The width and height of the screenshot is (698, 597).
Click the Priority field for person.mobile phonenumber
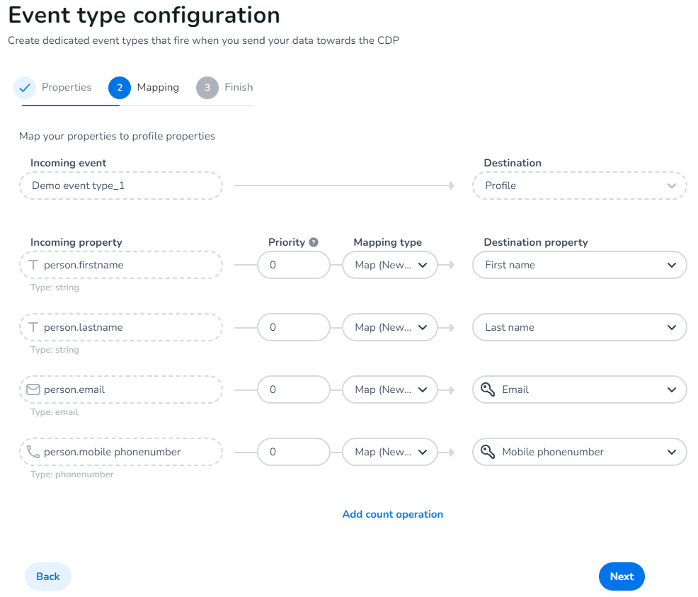click(x=293, y=452)
